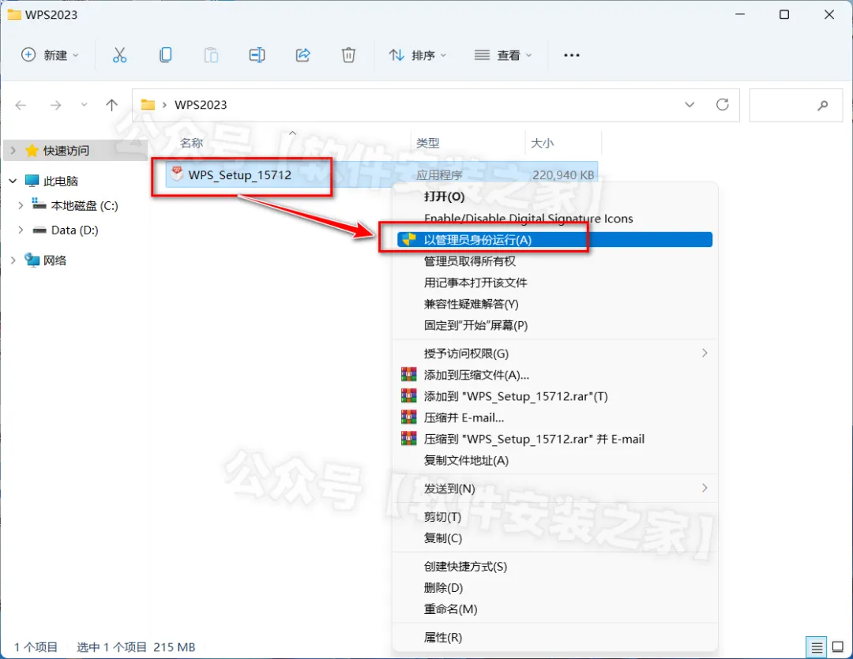Click the shield icon of 以管理员身份运行
This screenshot has height=659, width=853.
point(409,239)
